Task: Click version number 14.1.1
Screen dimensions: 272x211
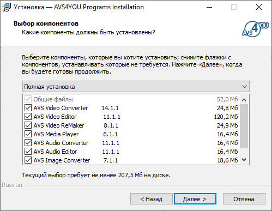Action: [x=110, y=108]
